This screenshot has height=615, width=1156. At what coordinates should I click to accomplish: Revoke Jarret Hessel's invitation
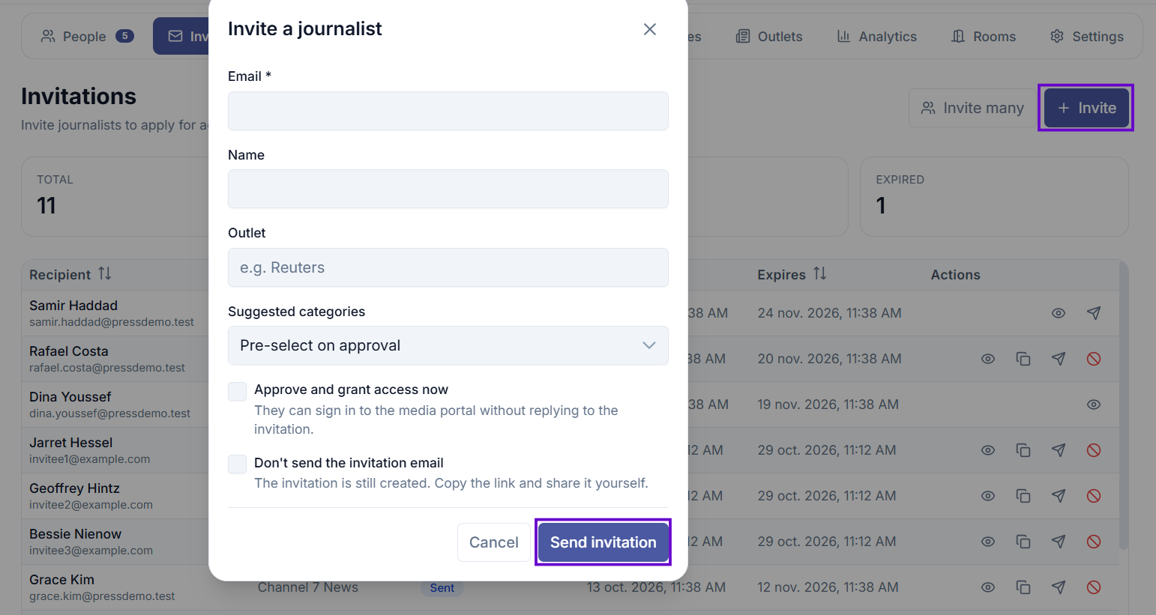point(1094,450)
